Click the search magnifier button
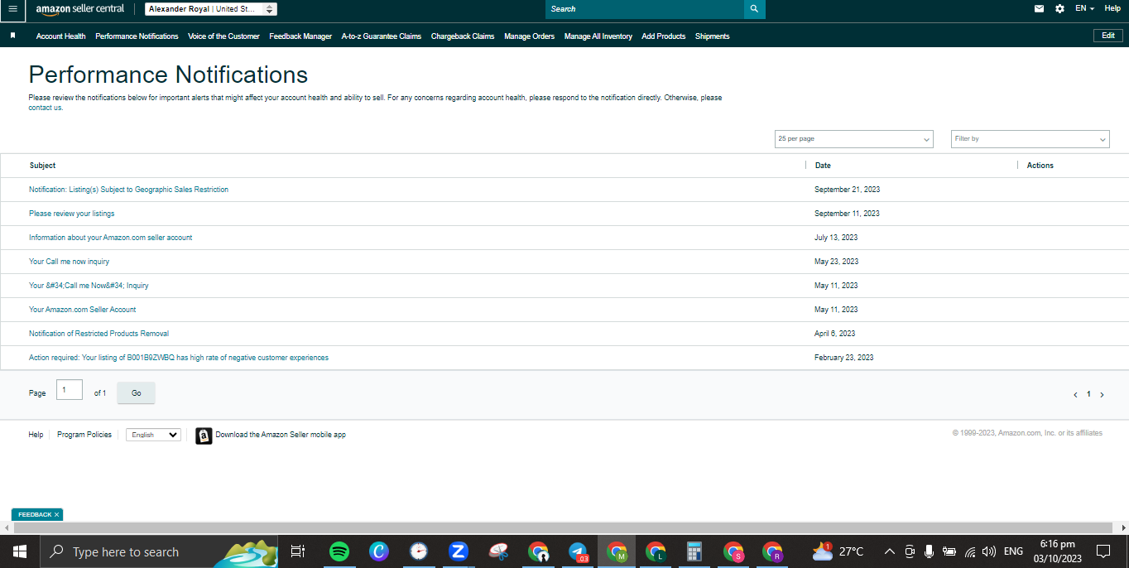The height and width of the screenshot is (568, 1129). pyautogui.click(x=754, y=9)
